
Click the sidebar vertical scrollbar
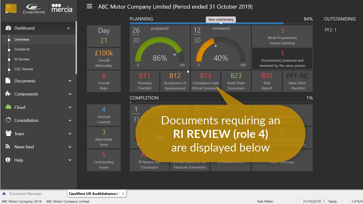76,48
